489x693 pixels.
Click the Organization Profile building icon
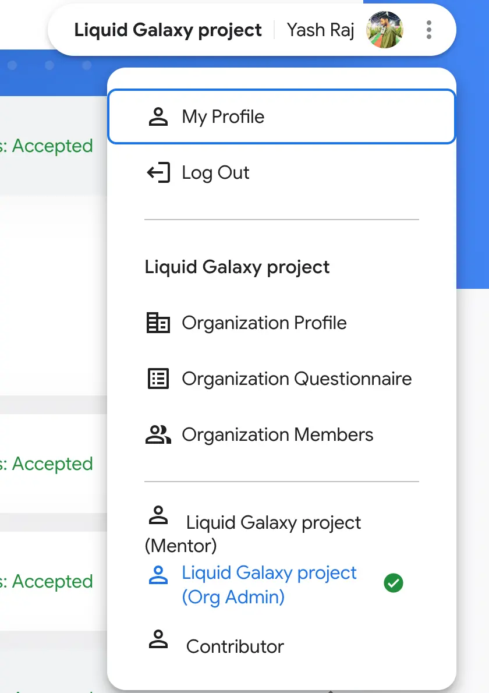pyautogui.click(x=158, y=323)
